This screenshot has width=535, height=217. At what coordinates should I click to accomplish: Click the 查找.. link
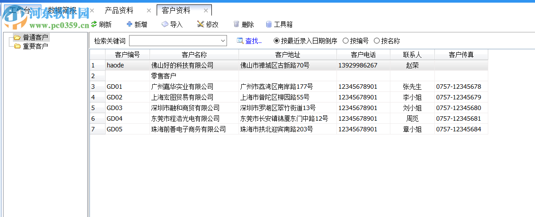point(254,41)
